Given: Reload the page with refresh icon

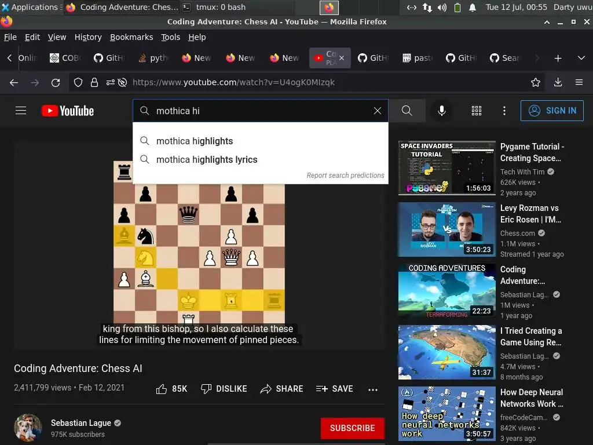Looking at the screenshot, I should pos(56,82).
